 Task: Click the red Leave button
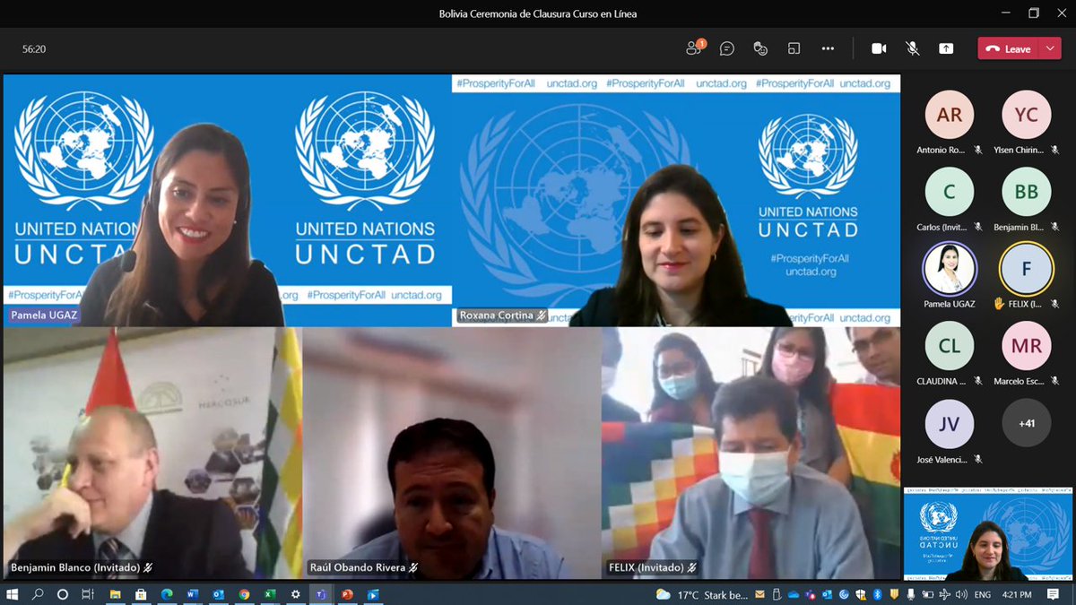tap(1008, 48)
